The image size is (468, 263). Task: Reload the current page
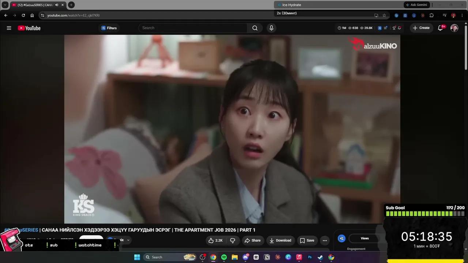click(x=23, y=15)
